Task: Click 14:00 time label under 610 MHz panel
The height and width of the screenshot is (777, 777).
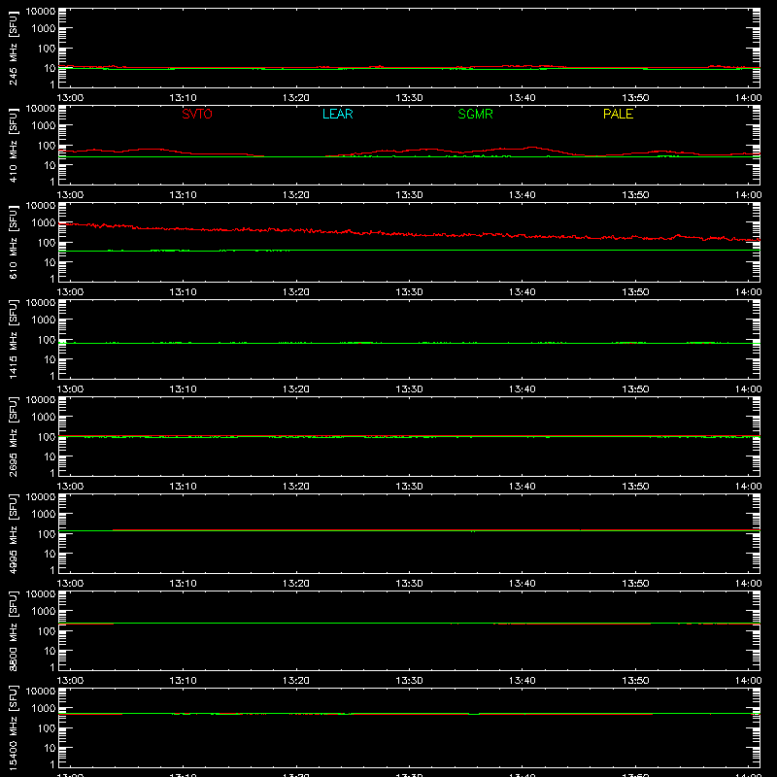Action: click(748, 292)
